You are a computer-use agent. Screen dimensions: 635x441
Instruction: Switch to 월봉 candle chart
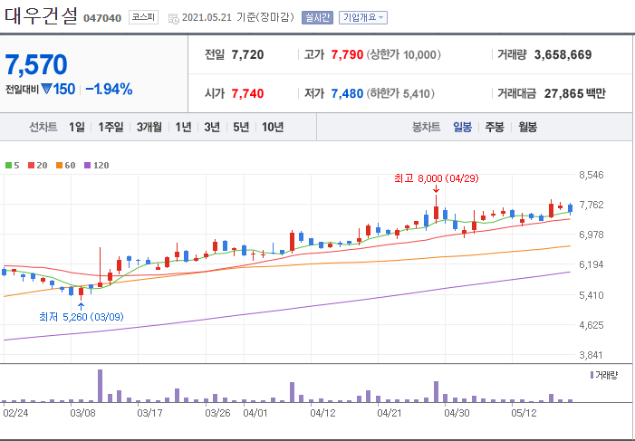(528, 127)
